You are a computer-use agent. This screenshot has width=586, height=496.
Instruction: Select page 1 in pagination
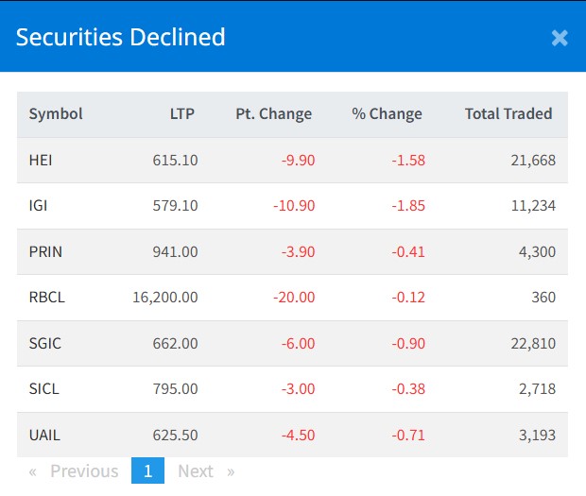pos(147,470)
